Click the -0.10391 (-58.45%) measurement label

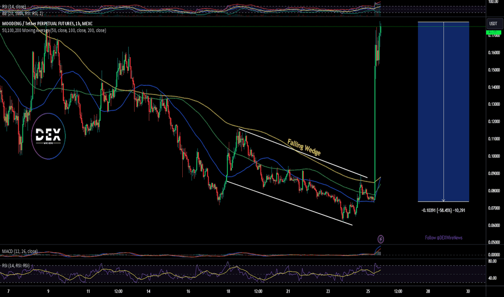coord(443,211)
